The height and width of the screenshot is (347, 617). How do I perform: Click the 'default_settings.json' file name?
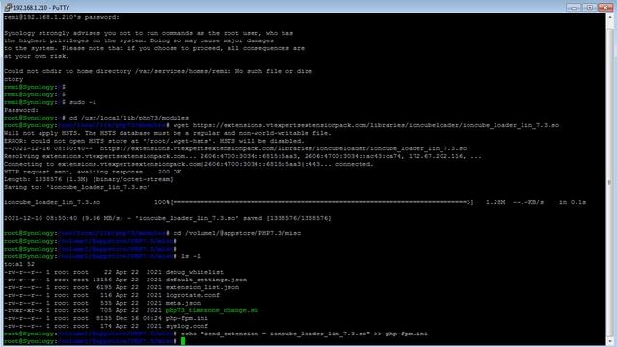tap(206, 280)
